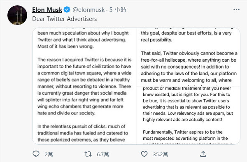Open the top-right image about 'free-for-all hellscape'
This screenshot has height=162, width=247.
[188, 57]
